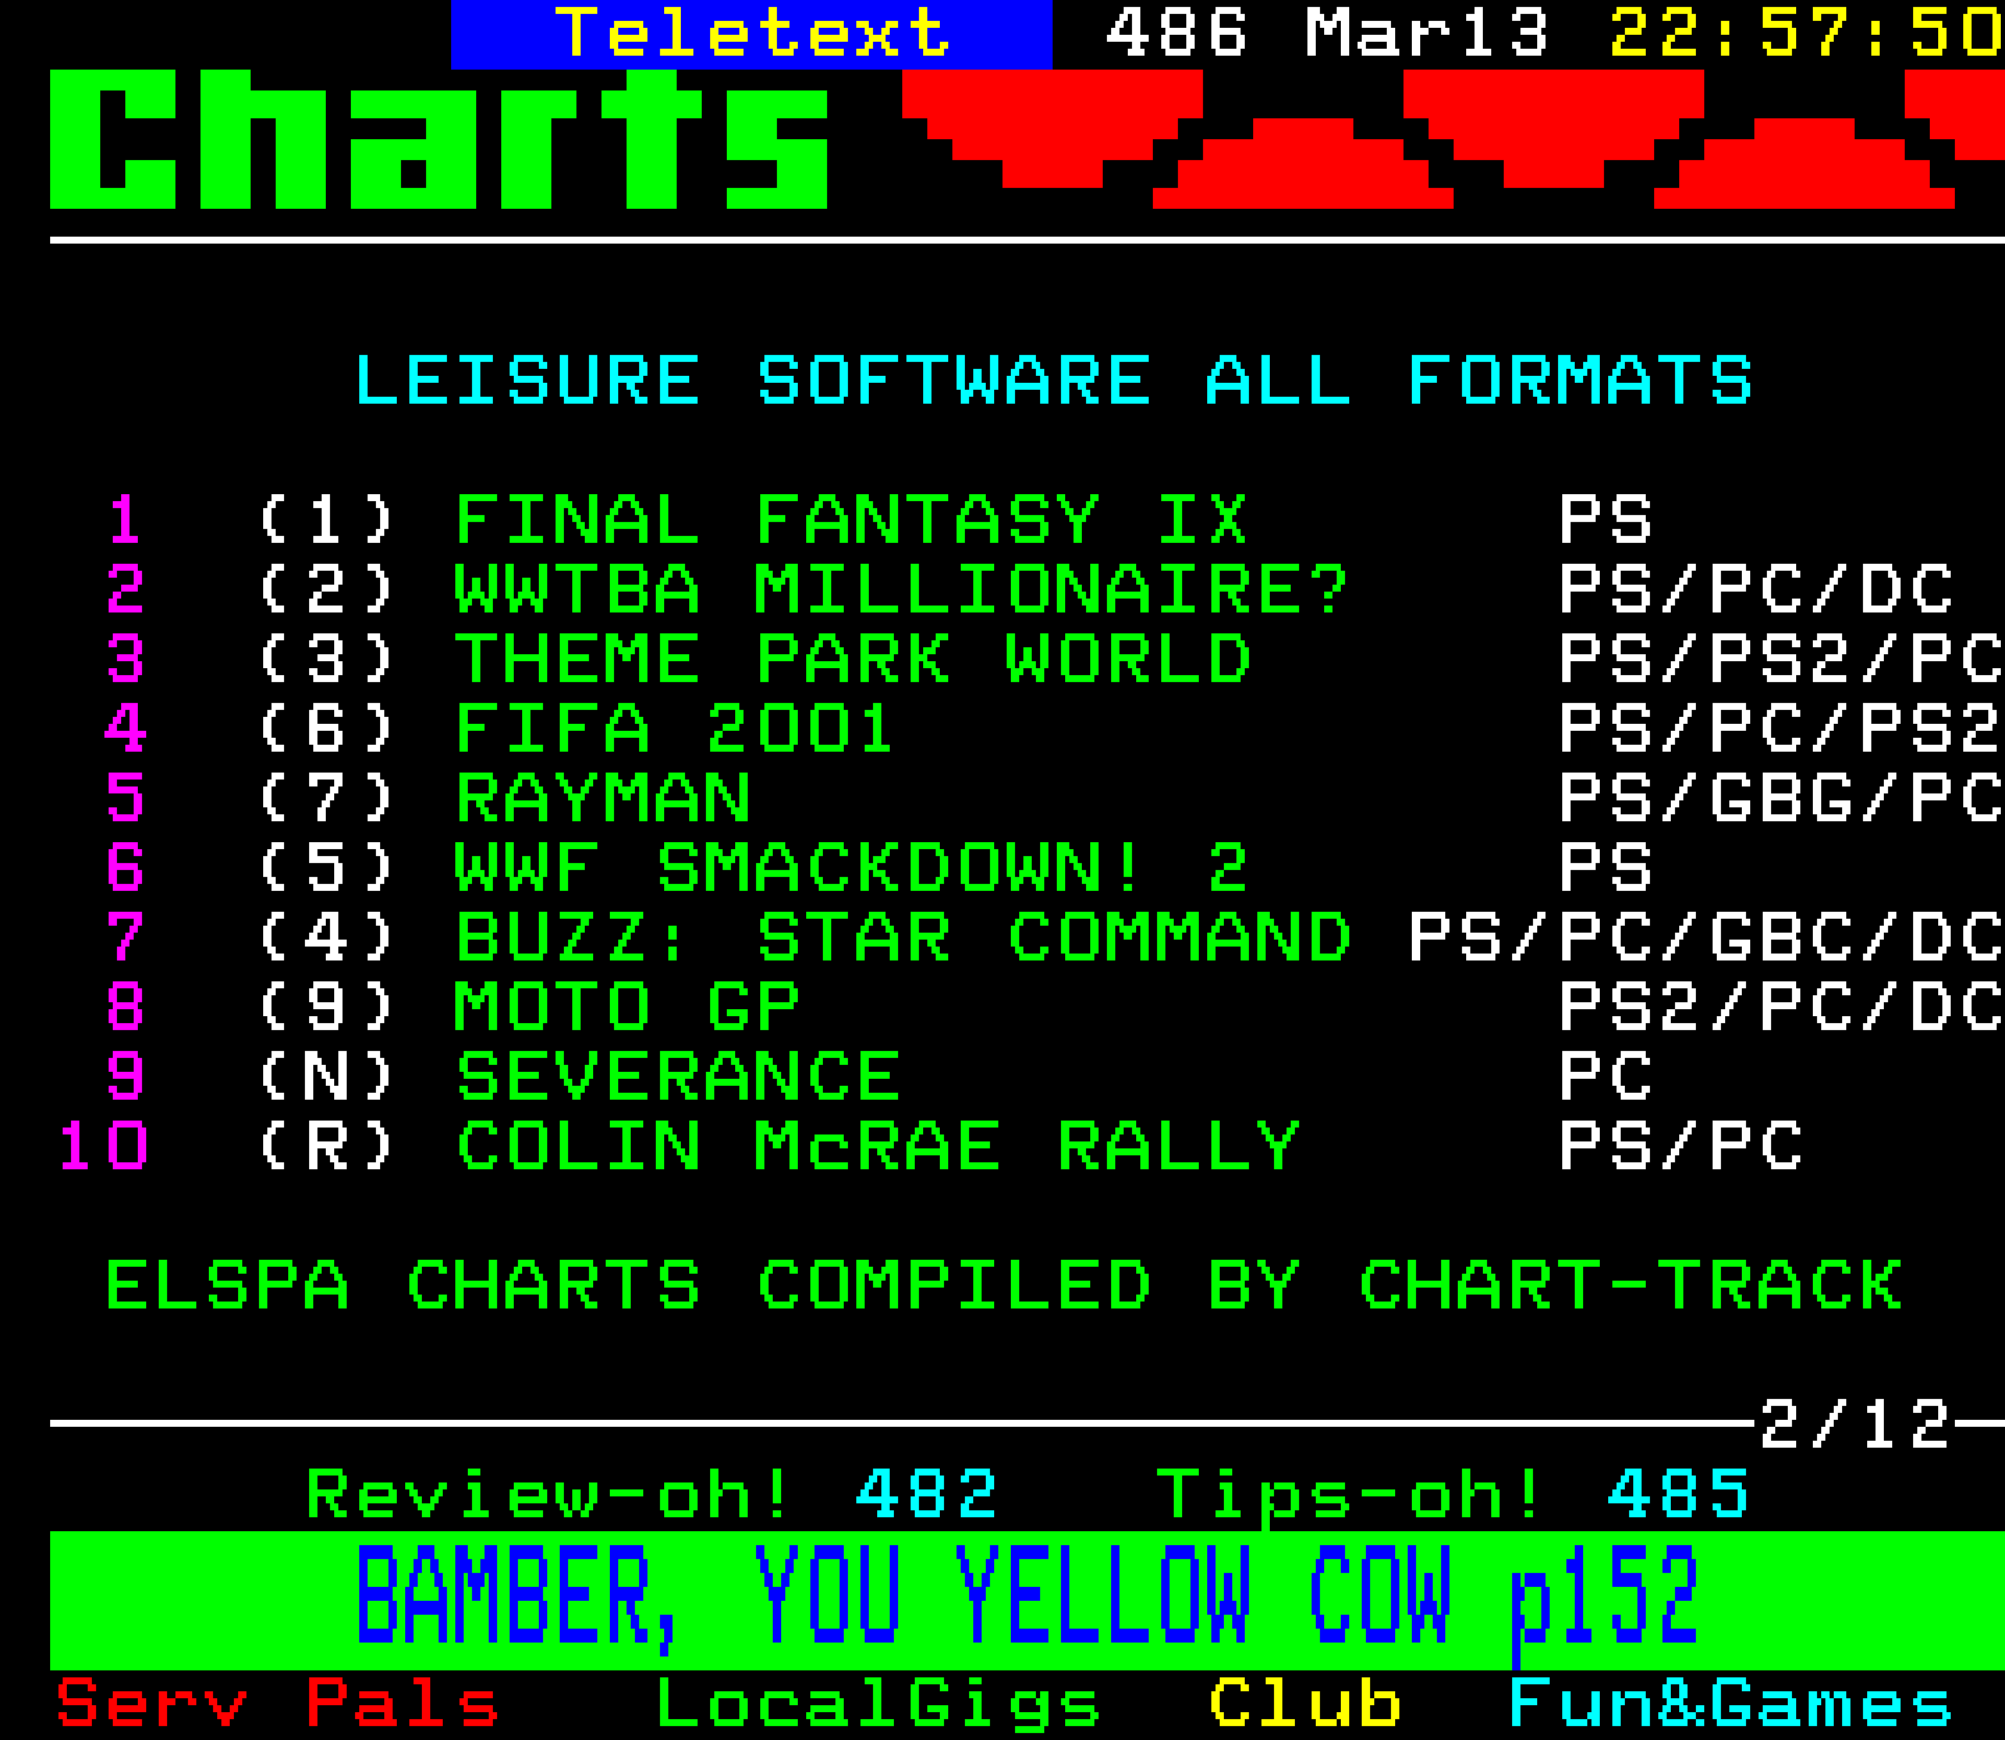Click the magenta chart position 9
Image resolution: width=2005 pixels, height=1740 pixels.
coord(125,1076)
